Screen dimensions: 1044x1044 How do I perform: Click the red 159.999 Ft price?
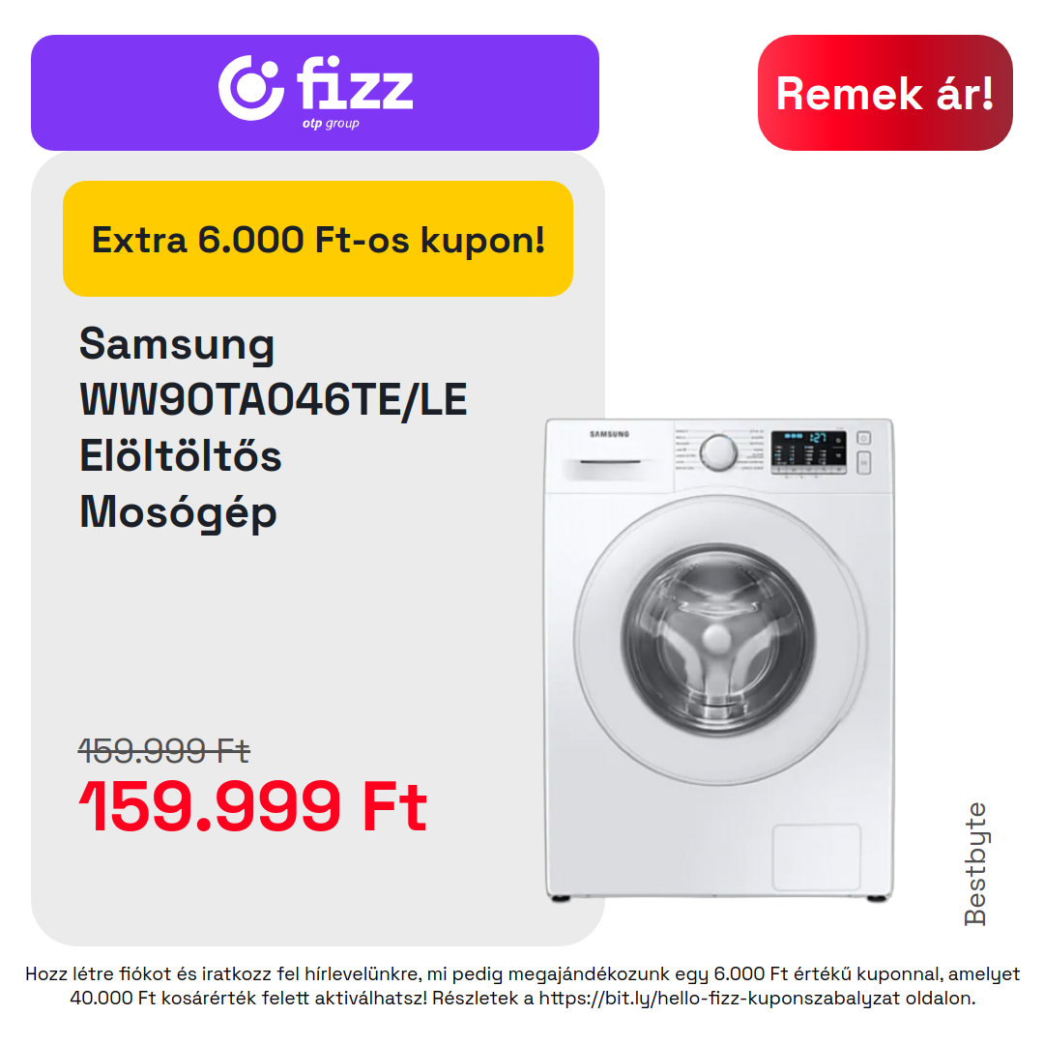pyautogui.click(x=253, y=806)
